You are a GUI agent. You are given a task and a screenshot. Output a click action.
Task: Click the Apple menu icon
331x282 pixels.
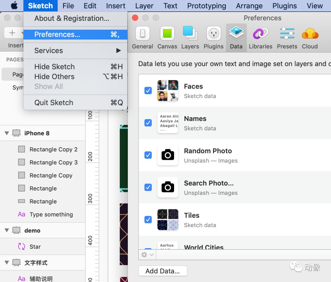point(14,6)
